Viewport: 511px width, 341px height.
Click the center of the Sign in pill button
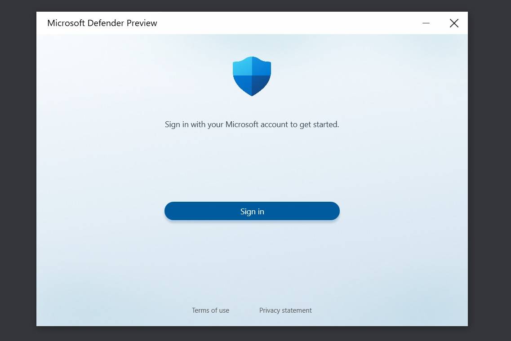point(252,211)
